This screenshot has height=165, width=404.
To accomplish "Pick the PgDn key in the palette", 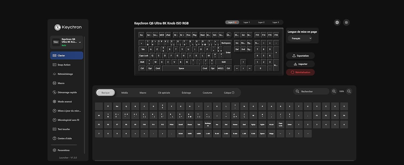I will coord(262,125).
